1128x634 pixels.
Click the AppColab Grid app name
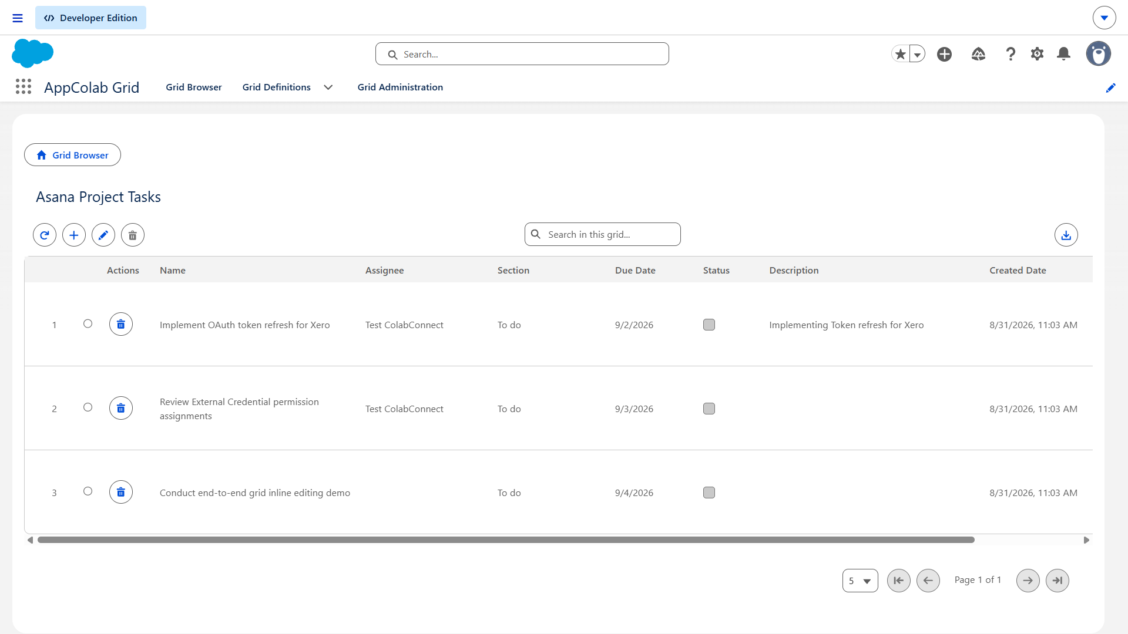[92, 87]
